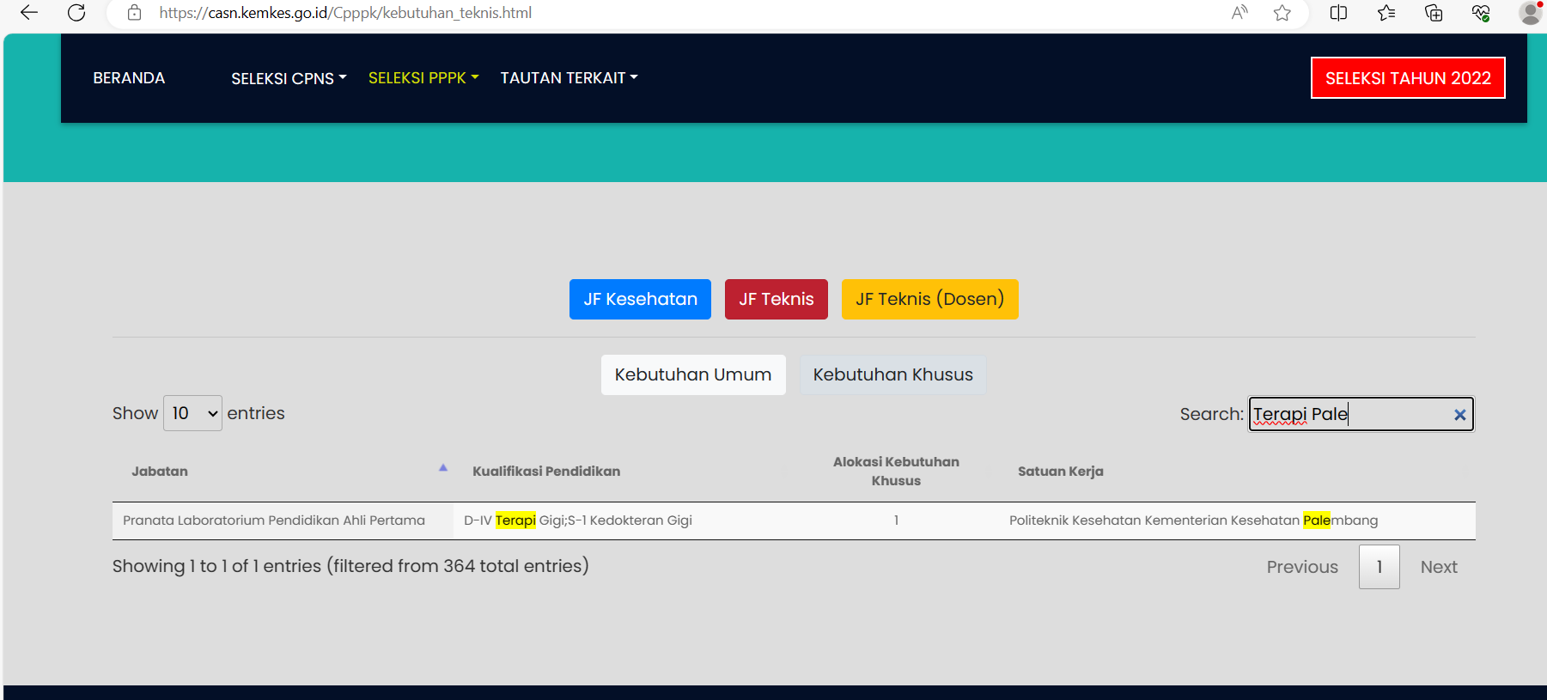Add page to favorites with star icon
1547x700 pixels.
(x=1282, y=13)
